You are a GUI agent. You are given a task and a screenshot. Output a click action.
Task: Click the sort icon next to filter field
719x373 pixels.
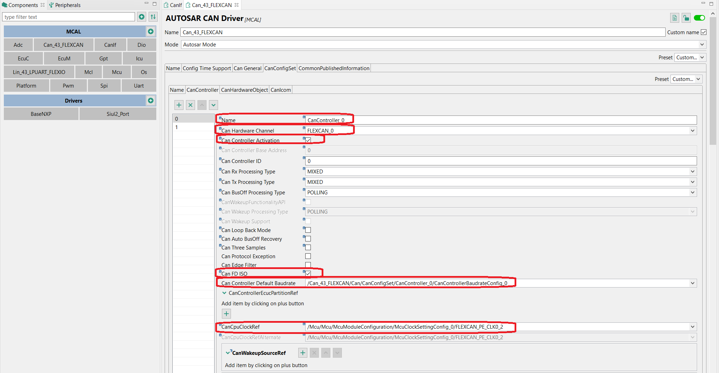click(153, 16)
